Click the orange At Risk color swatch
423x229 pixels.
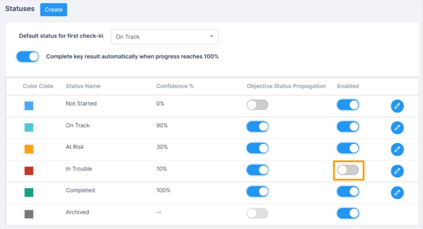point(29,149)
